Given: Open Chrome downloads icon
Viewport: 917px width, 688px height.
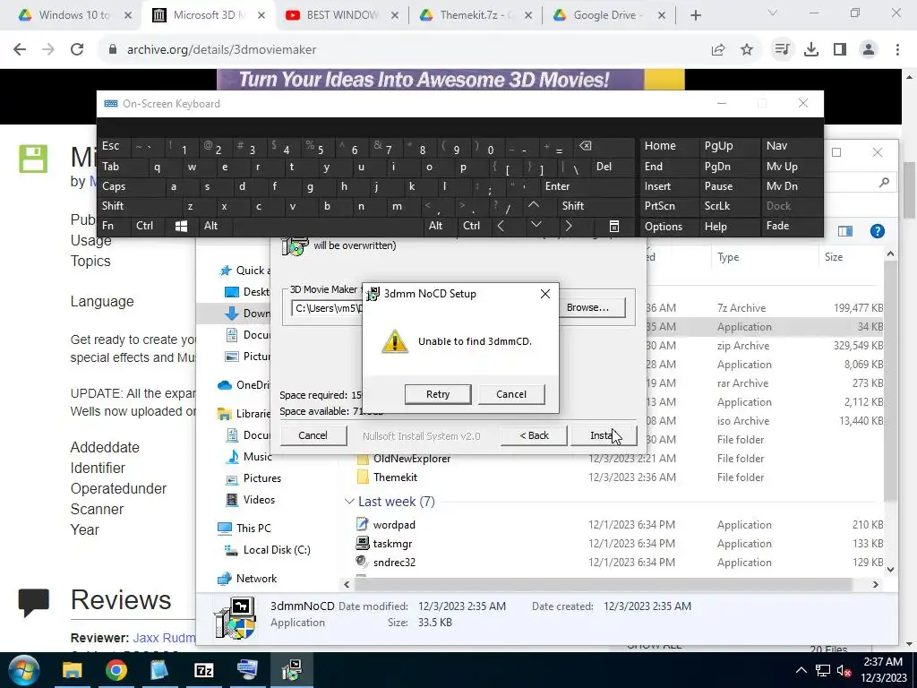Looking at the screenshot, I should click(x=811, y=50).
